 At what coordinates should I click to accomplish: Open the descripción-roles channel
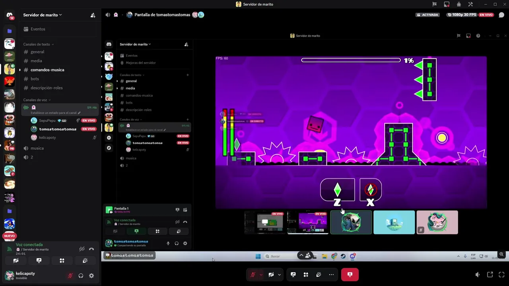point(60,88)
